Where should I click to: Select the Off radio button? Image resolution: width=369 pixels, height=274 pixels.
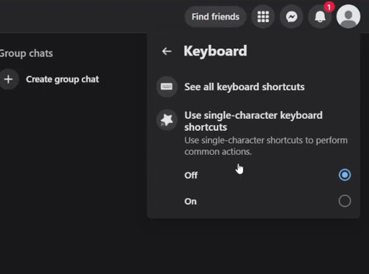click(344, 175)
